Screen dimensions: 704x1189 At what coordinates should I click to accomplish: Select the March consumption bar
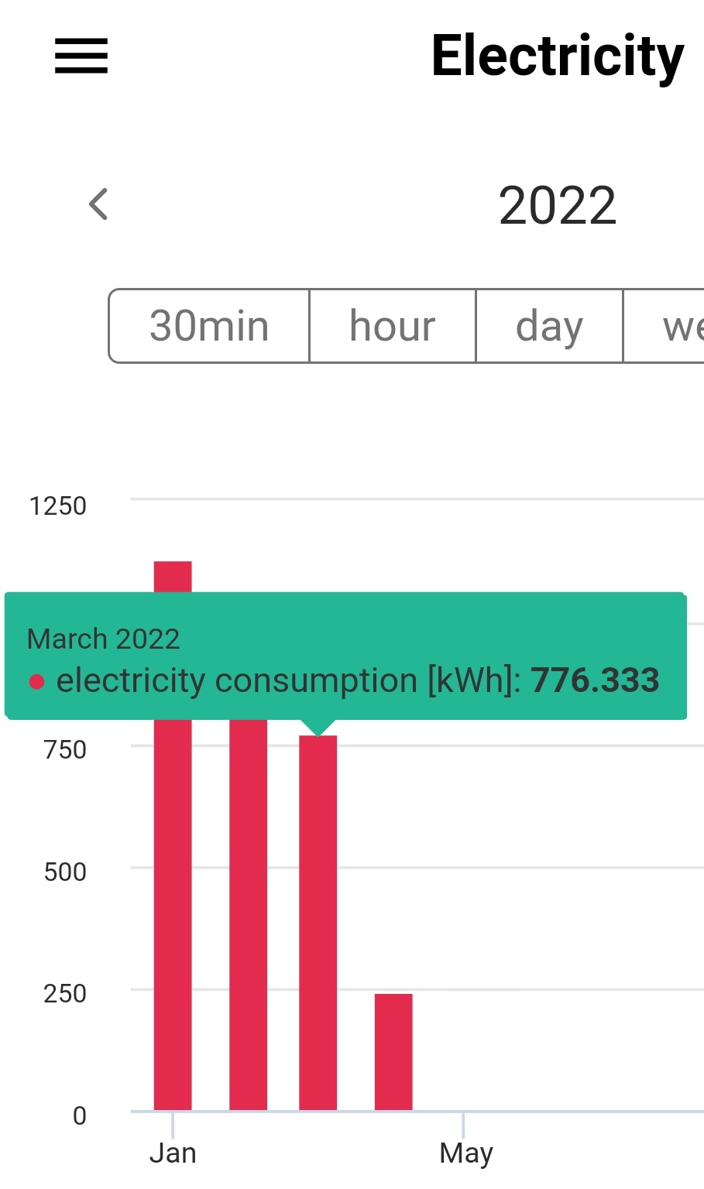click(318, 923)
